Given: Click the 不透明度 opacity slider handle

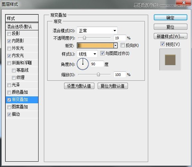Looking at the screenshot, I should point(84,38).
